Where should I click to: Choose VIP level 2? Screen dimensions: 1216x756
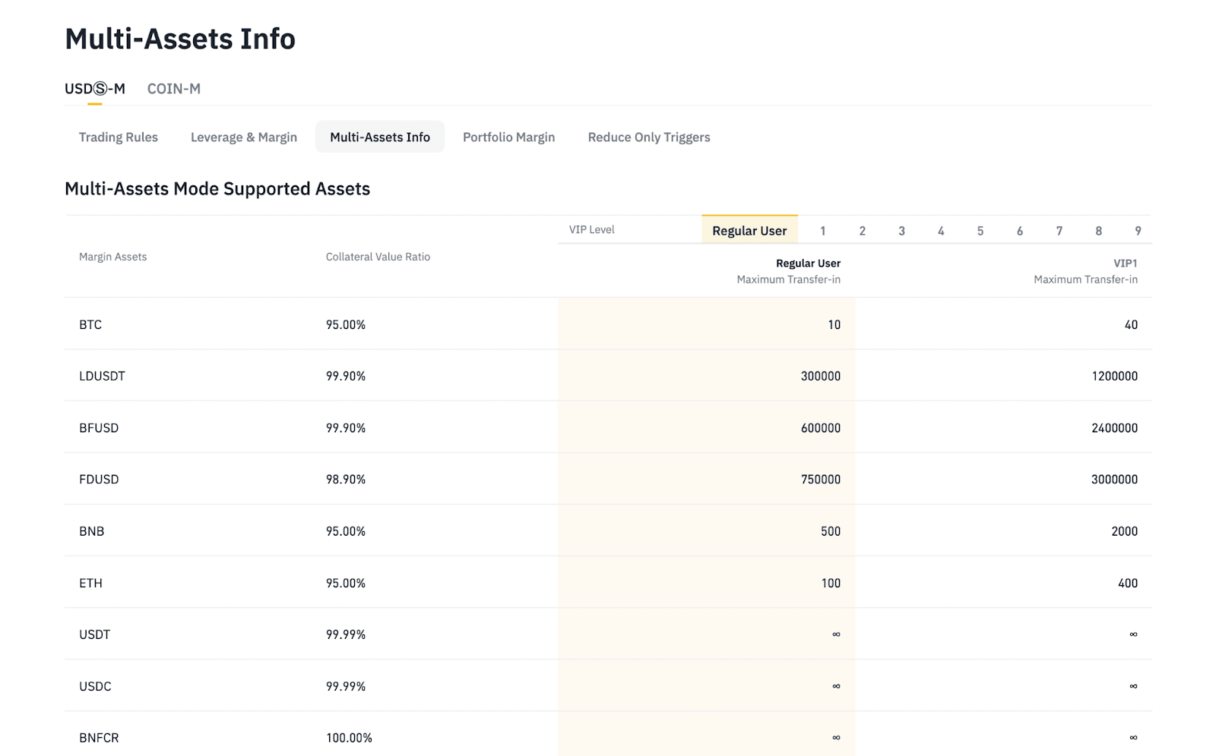(x=862, y=231)
